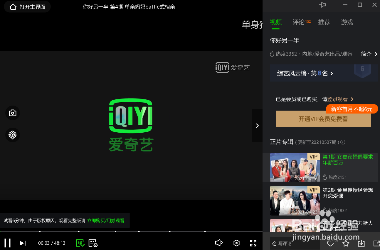Expand the 简介 description
Screen dimensions: 380x250
coord(369,54)
